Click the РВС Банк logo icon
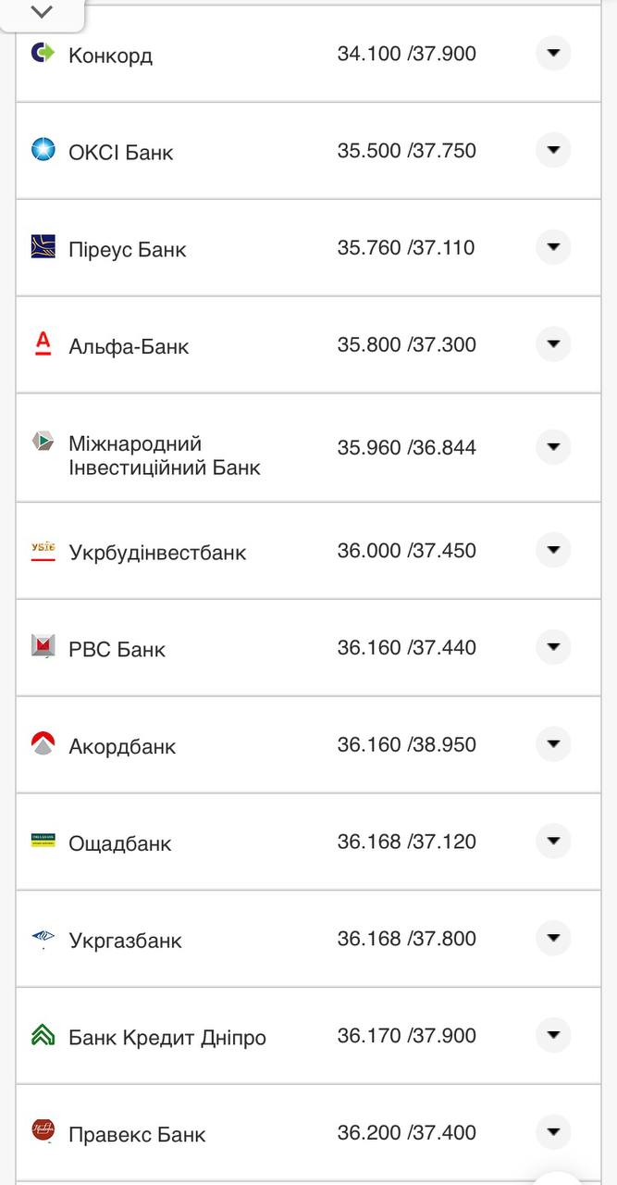The image size is (617, 1185). (43, 646)
